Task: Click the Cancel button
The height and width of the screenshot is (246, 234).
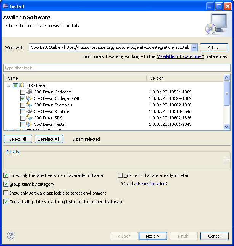Action: coord(215,236)
